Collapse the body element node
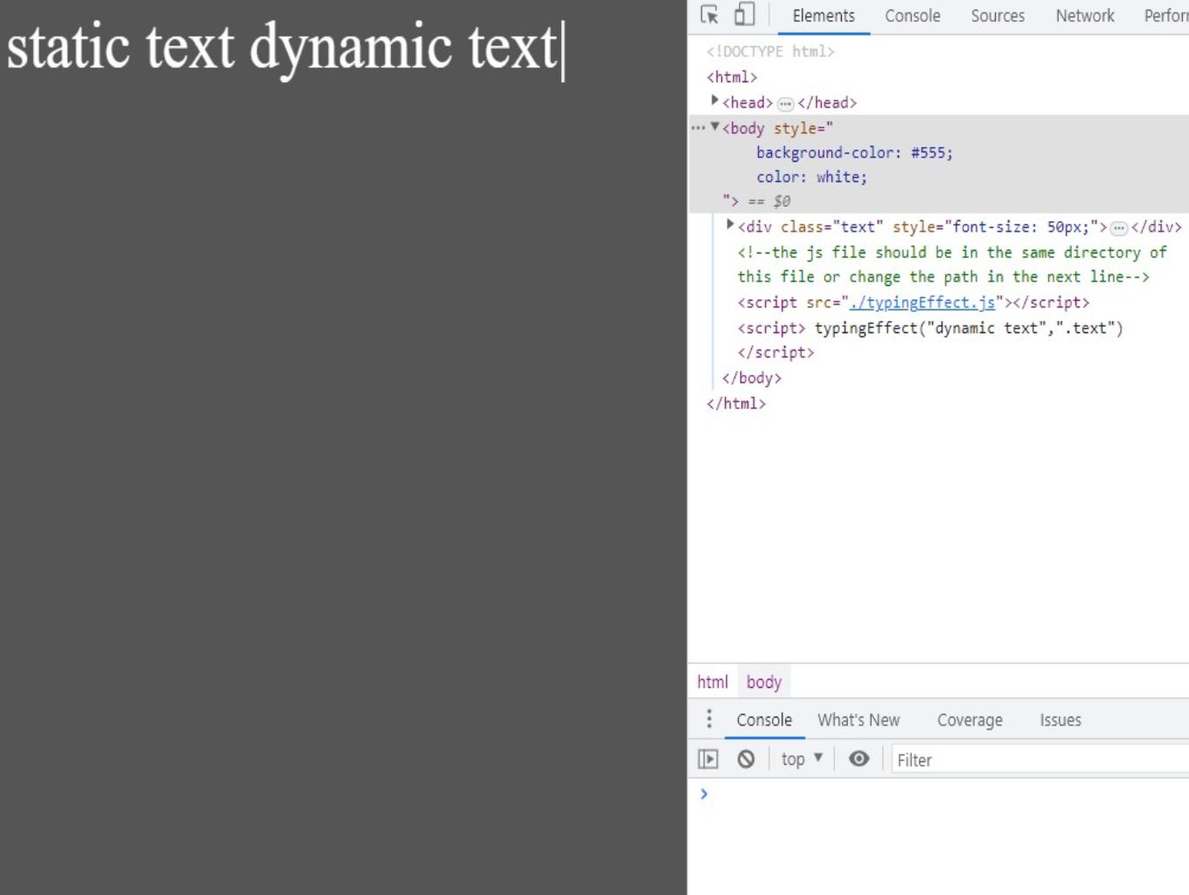The height and width of the screenshot is (895, 1189). 714,127
